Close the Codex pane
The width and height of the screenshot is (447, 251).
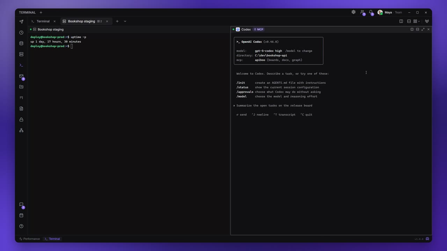point(428,29)
